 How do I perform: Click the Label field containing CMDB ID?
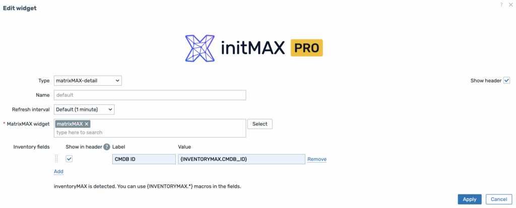[144, 159]
